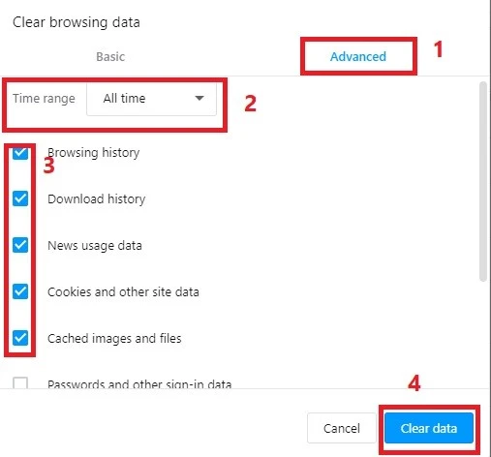This screenshot has width=491, height=457.
Task: Toggle the News usage data checkbox
Action: coord(20,245)
